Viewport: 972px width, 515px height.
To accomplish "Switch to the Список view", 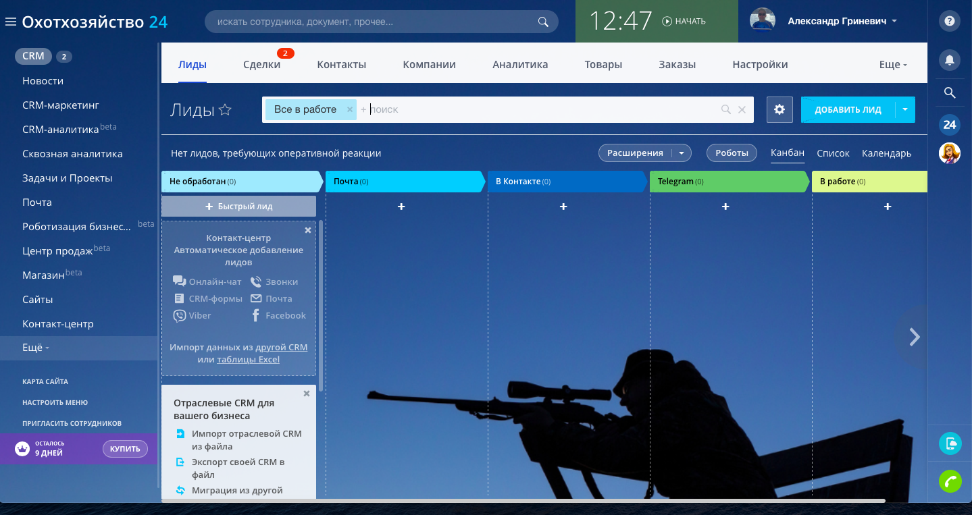I will pyautogui.click(x=833, y=153).
